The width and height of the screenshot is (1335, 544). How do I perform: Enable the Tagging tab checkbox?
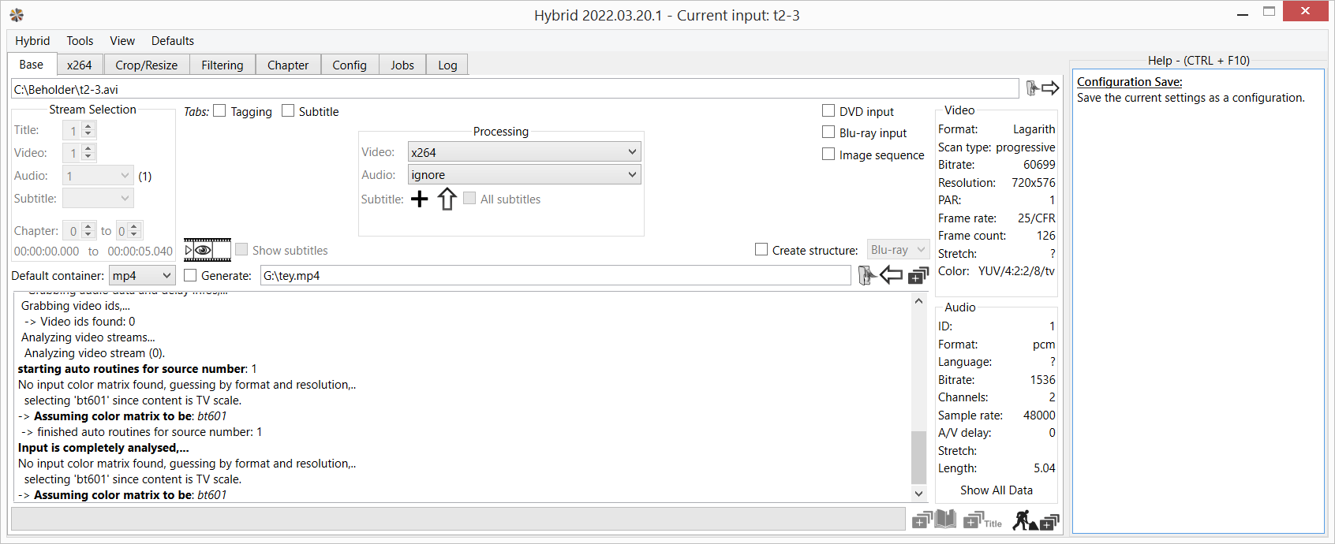pyautogui.click(x=219, y=111)
